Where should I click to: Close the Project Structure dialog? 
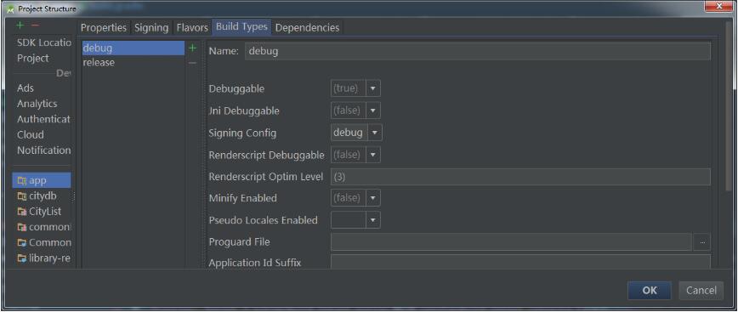[x=718, y=6]
